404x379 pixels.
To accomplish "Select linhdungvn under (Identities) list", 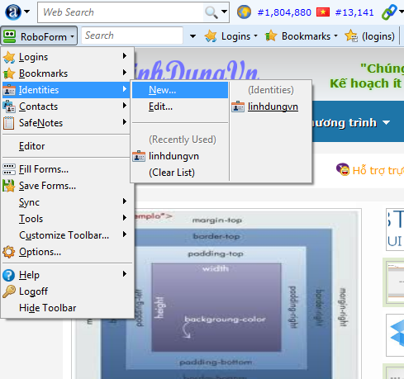I will [x=270, y=107].
